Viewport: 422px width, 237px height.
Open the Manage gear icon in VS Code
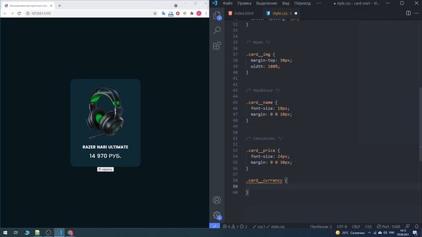click(217, 215)
